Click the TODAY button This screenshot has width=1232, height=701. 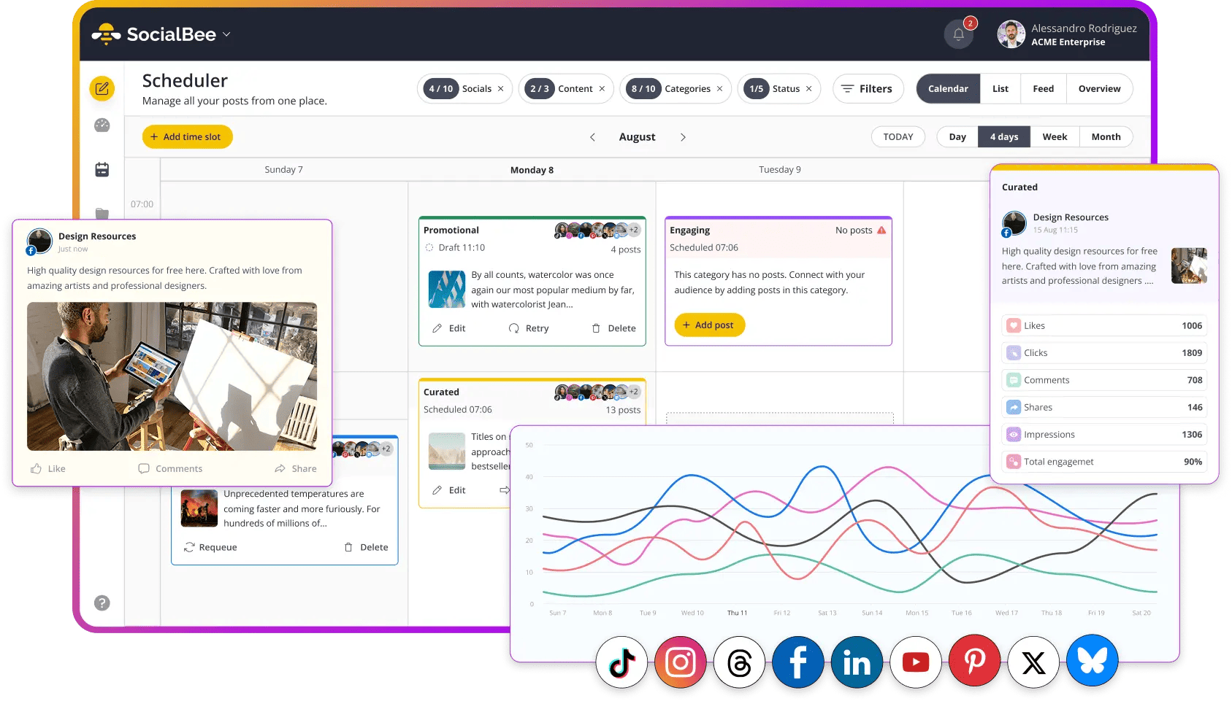[898, 137]
